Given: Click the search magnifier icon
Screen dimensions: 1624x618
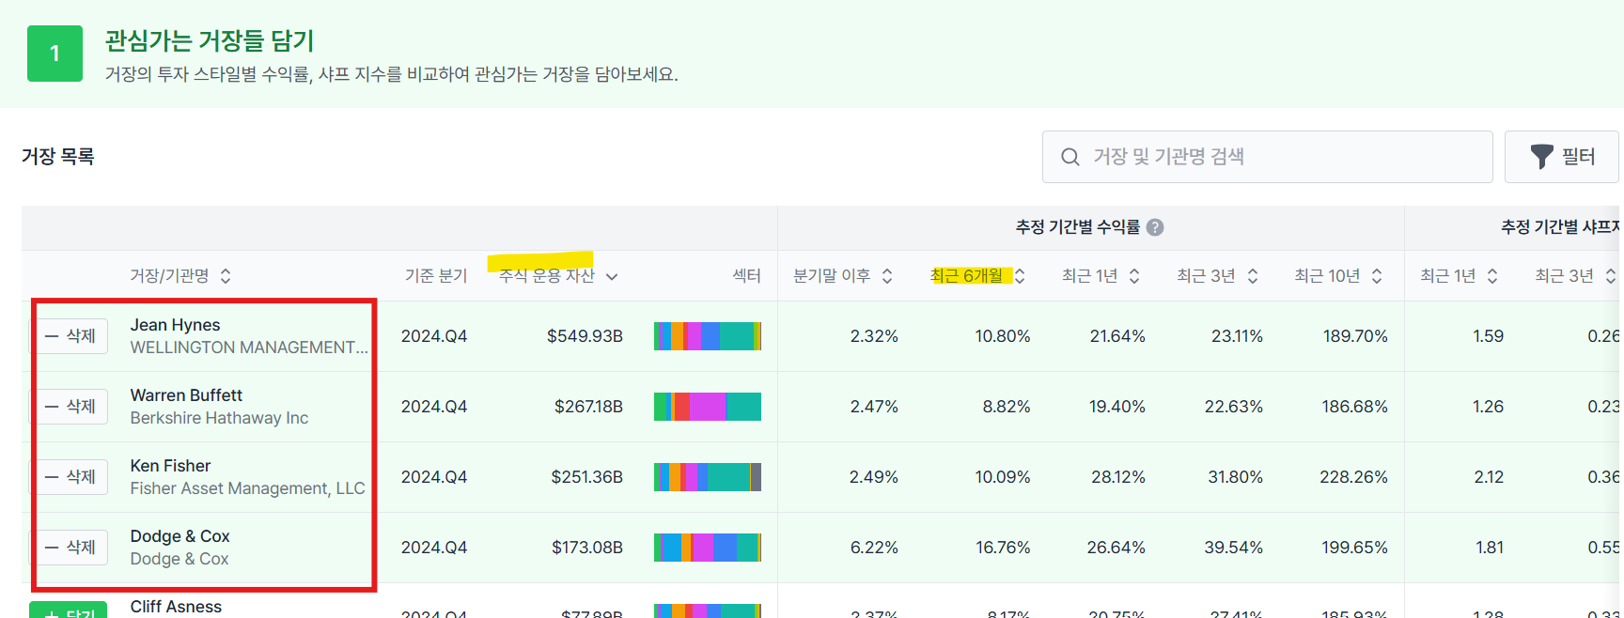Looking at the screenshot, I should point(1070,157).
